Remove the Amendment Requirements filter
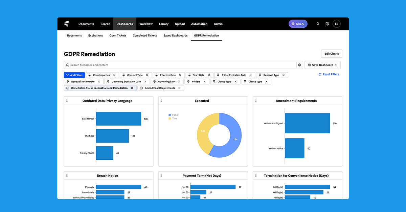The width and height of the screenshot is (406, 212). coord(180,88)
